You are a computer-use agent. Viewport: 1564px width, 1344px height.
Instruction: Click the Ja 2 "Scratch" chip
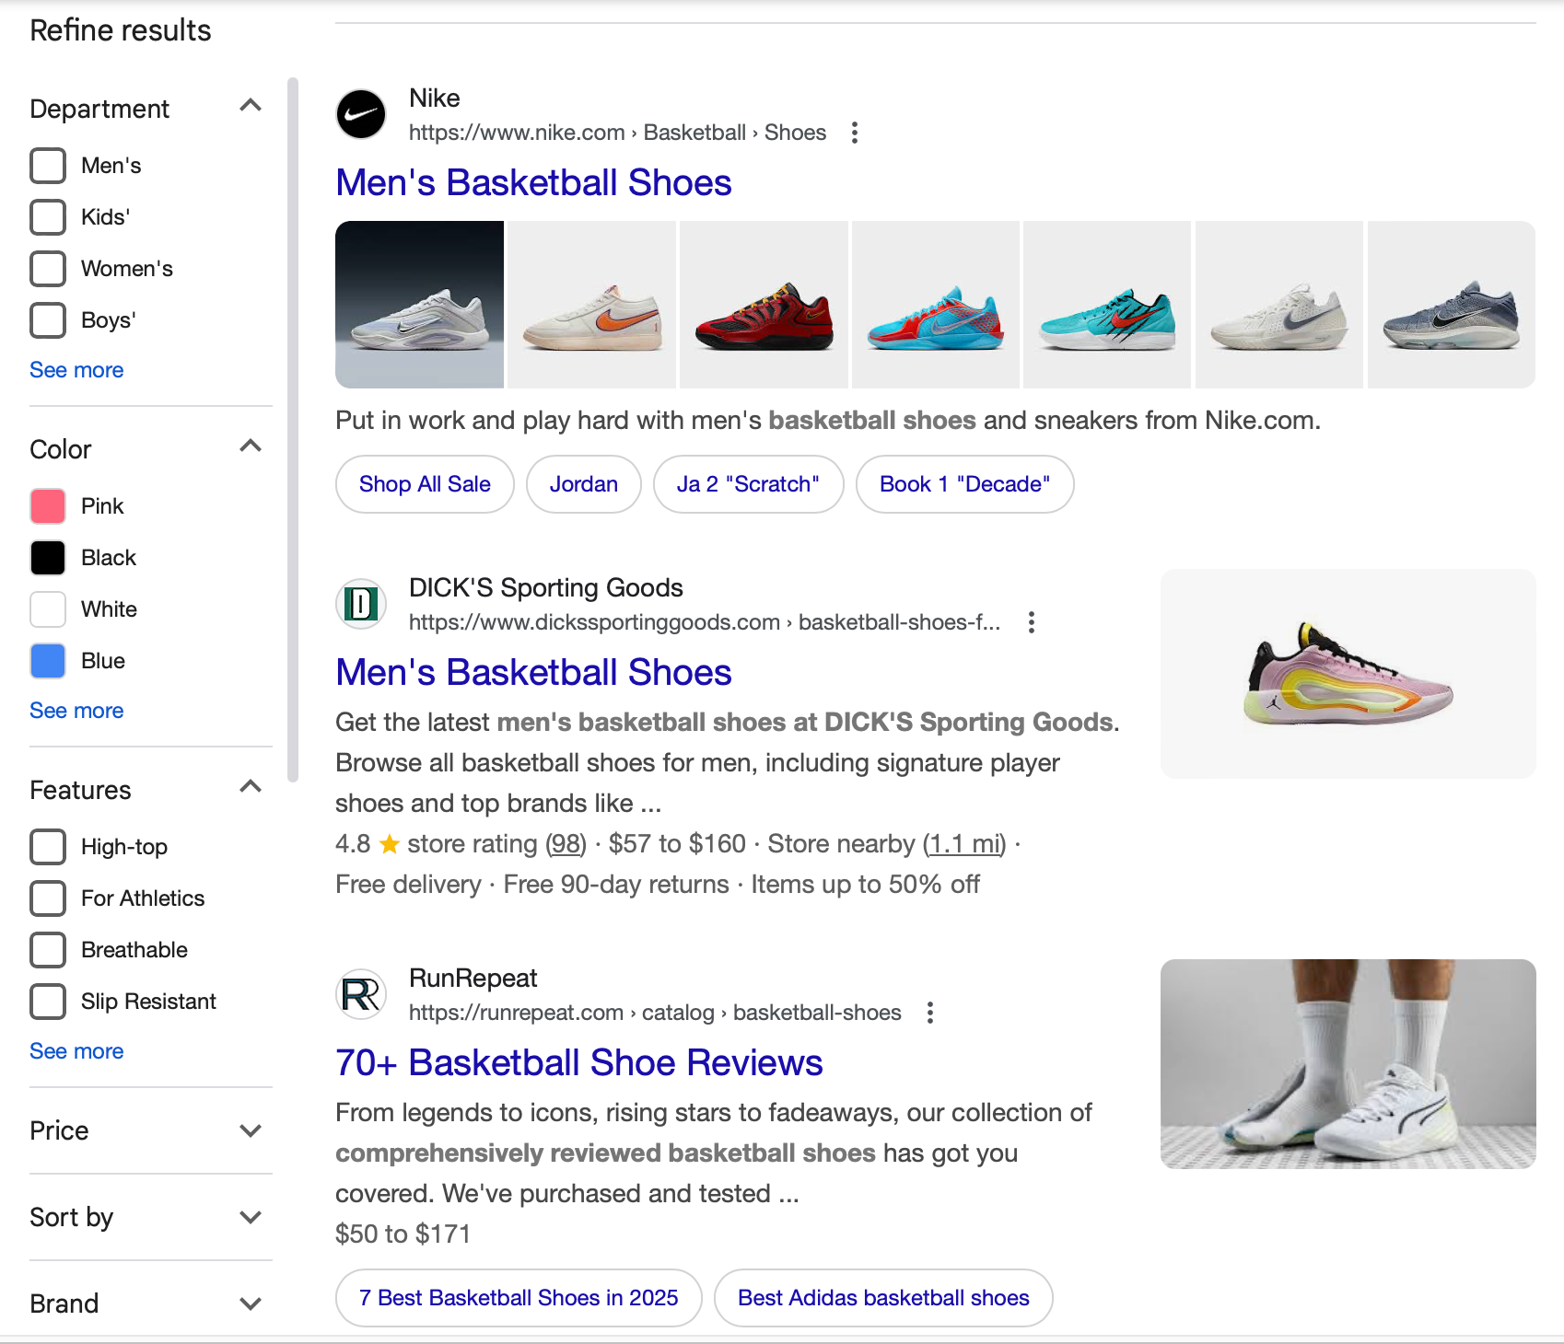pyautogui.click(x=748, y=484)
